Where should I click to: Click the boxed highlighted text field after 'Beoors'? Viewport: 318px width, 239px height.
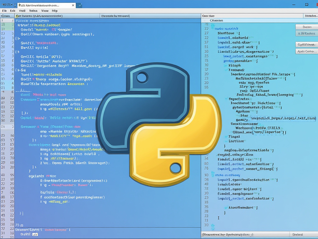click(x=283, y=118)
